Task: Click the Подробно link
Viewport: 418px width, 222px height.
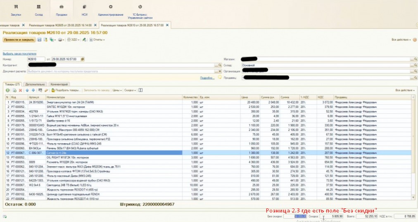Action: [207, 78]
